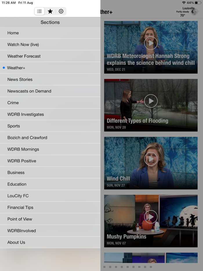Check the battery status icon

pyautogui.click(x=198, y=3)
